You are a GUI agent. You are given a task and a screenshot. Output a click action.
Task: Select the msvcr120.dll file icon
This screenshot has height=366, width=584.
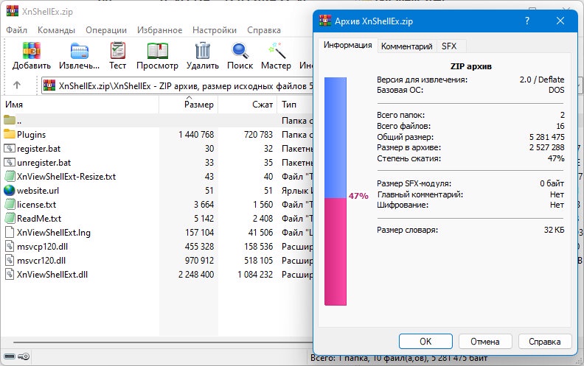(x=10, y=261)
